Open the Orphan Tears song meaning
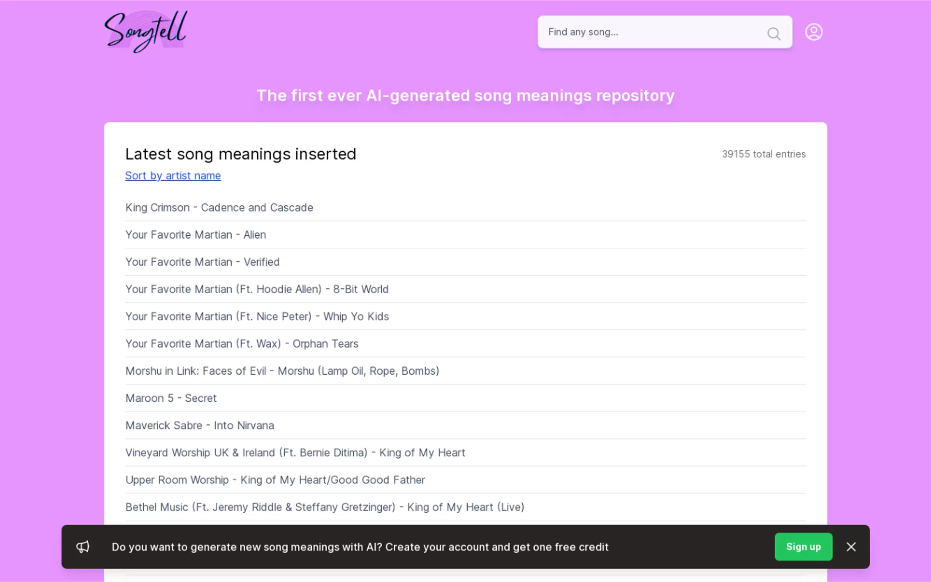The image size is (931, 582). pos(242,344)
